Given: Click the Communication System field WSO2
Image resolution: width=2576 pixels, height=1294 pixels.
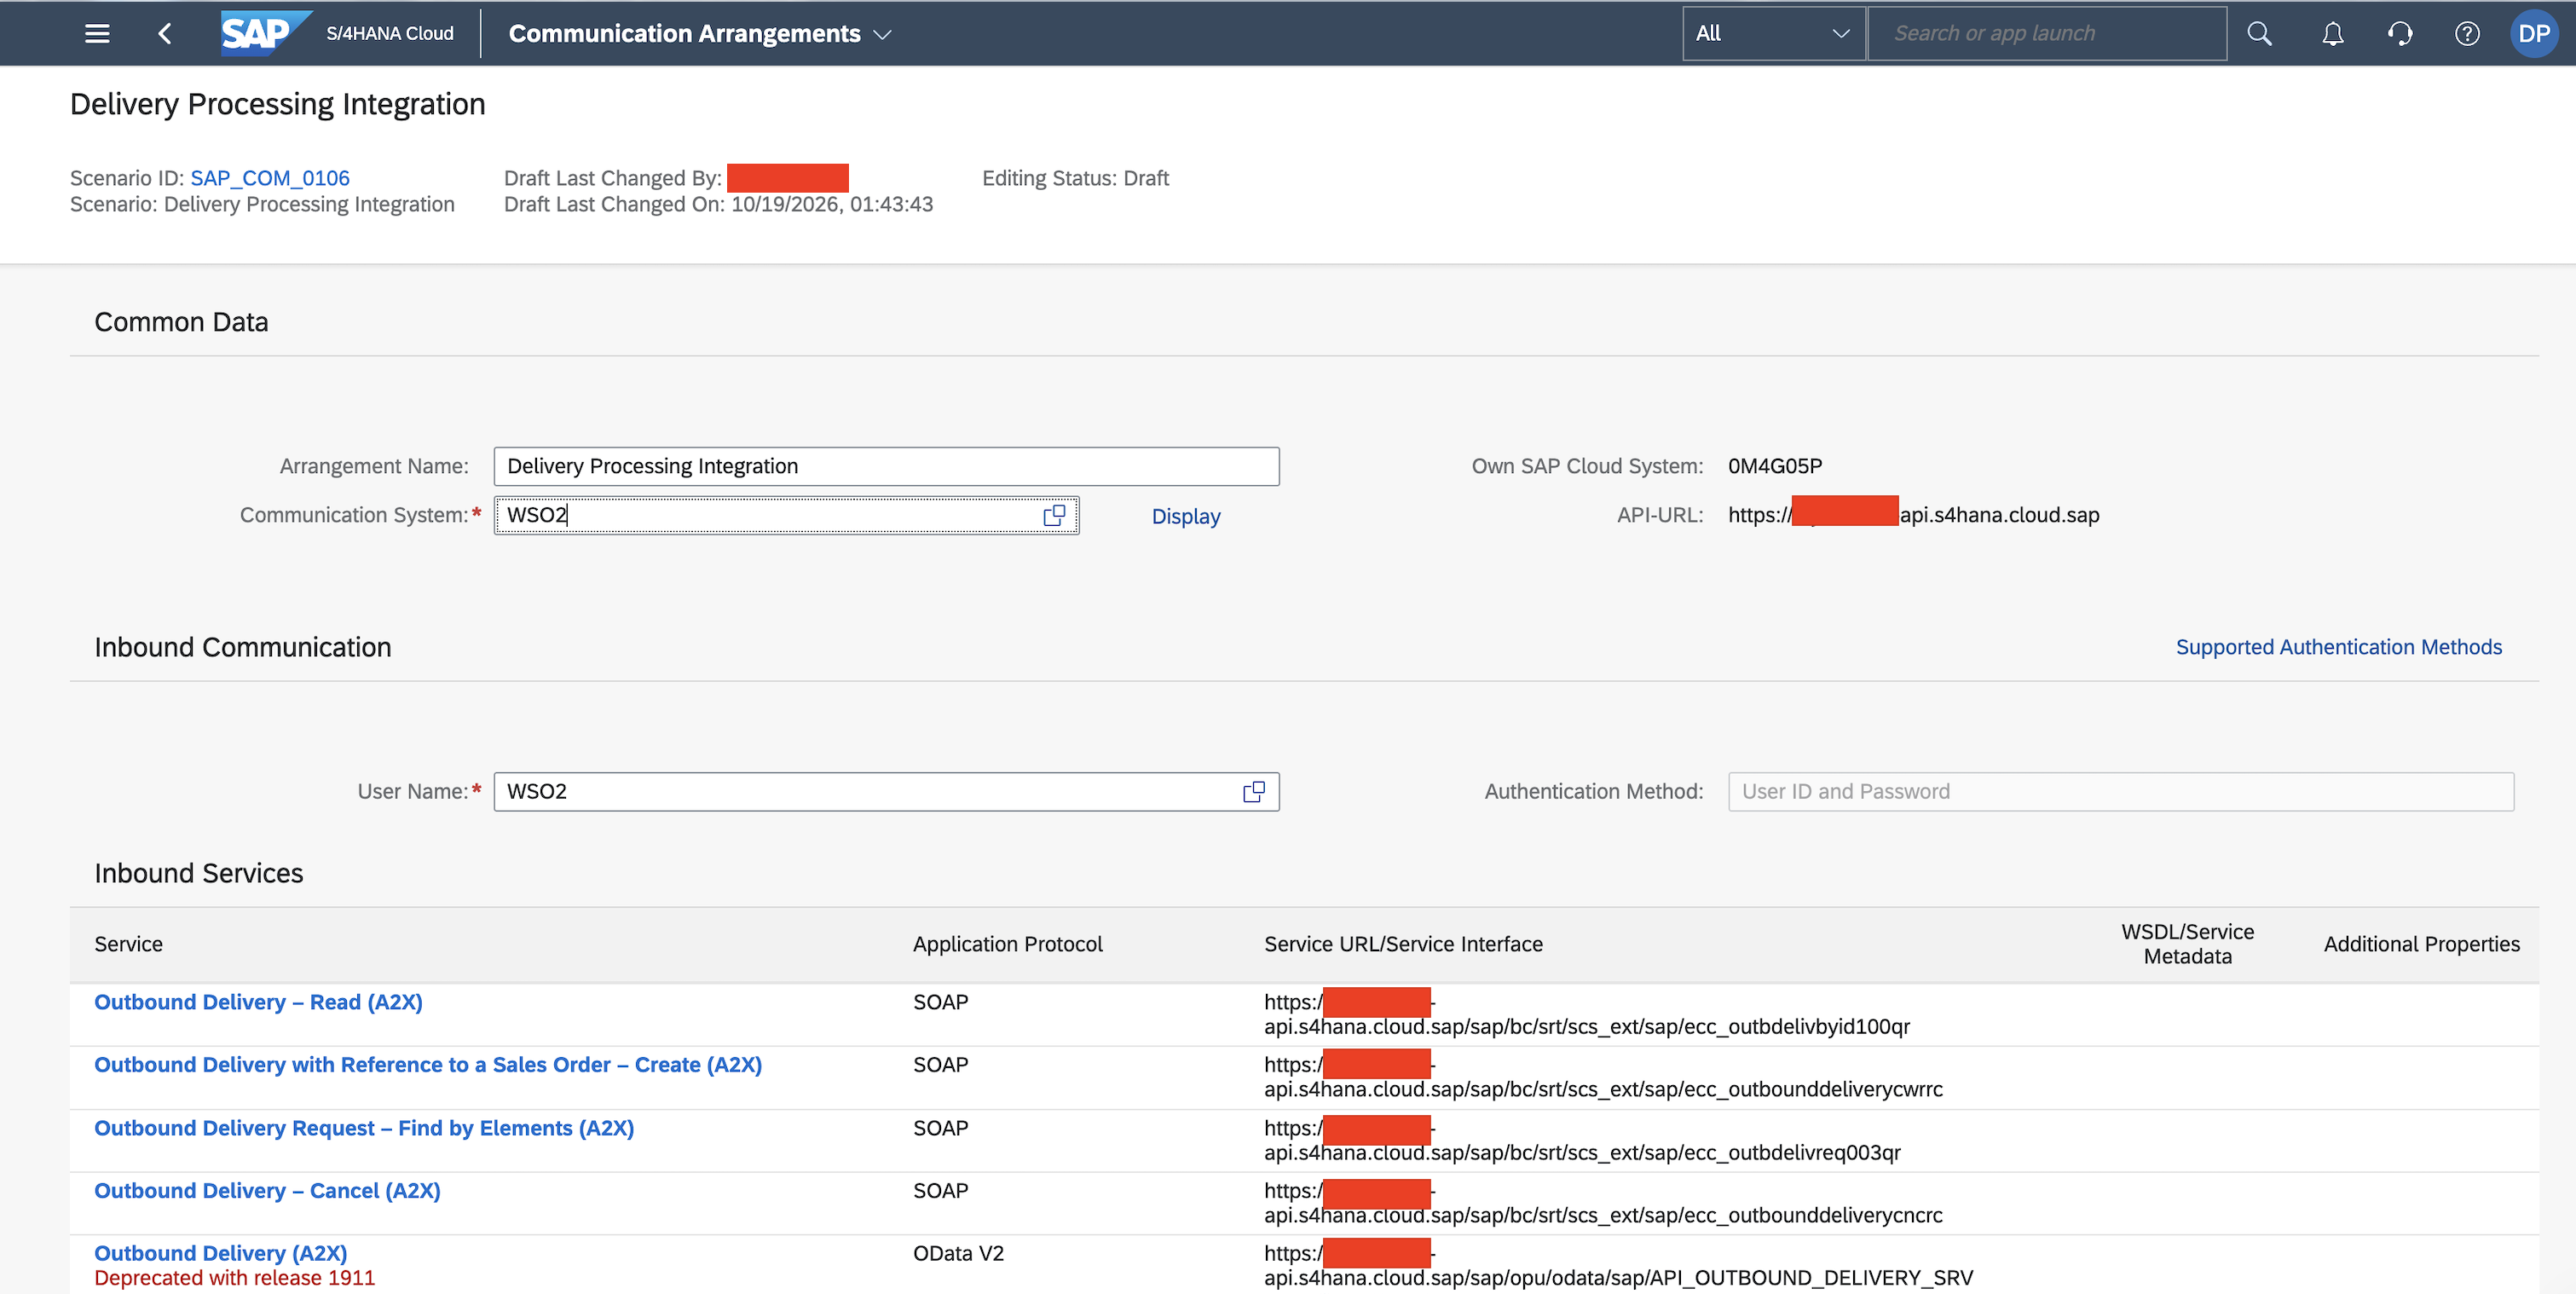Looking at the screenshot, I should point(786,515).
